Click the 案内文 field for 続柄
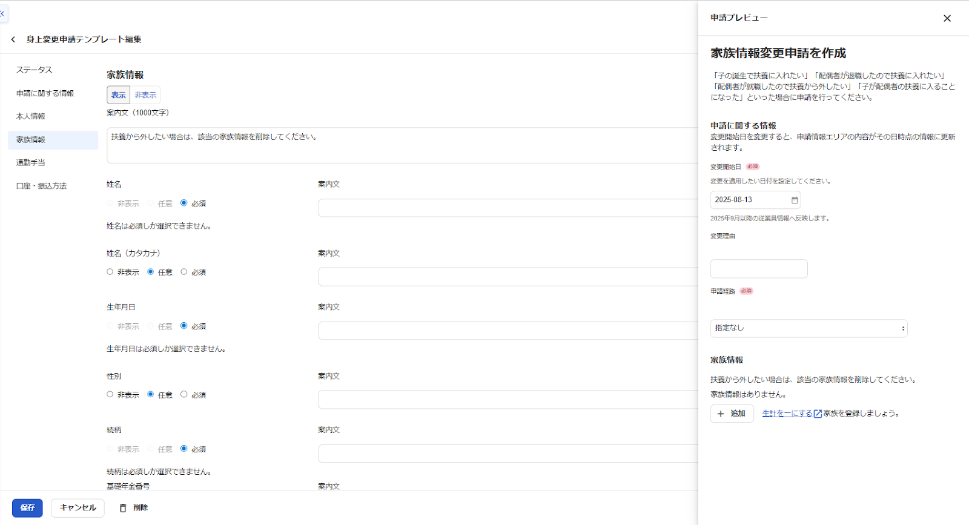969x525 pixels. pos(508,454)
